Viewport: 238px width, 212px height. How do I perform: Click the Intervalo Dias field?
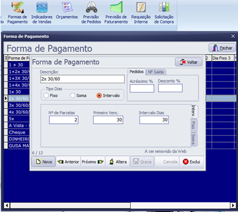tap(154, 120)
